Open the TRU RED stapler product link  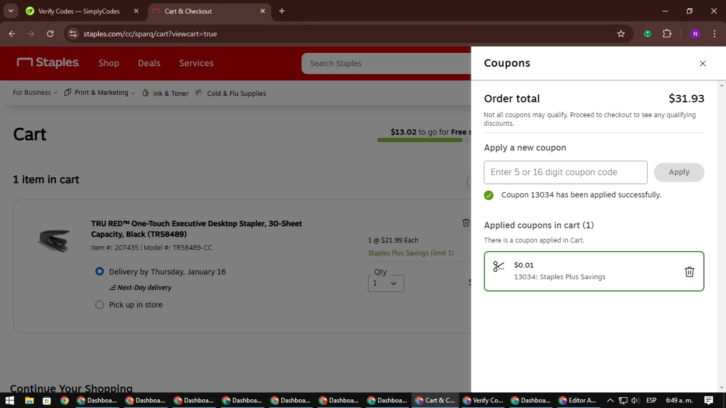(196, 228)
